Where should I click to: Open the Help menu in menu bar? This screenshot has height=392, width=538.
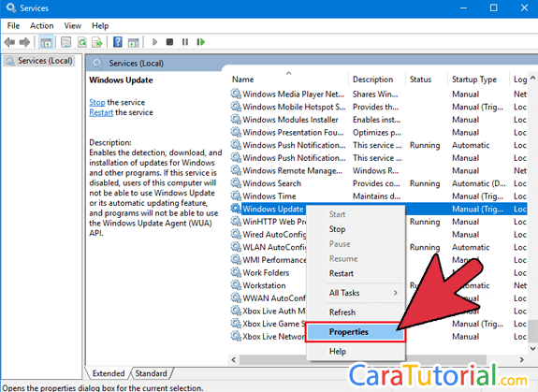tap(100, 25)
